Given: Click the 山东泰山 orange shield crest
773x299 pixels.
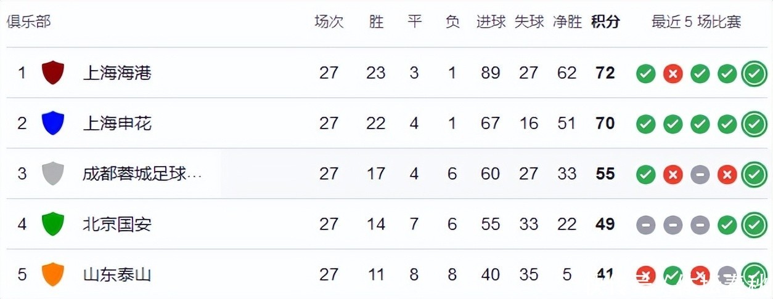Looking at the screenshot, I should (x=53, y=274).
